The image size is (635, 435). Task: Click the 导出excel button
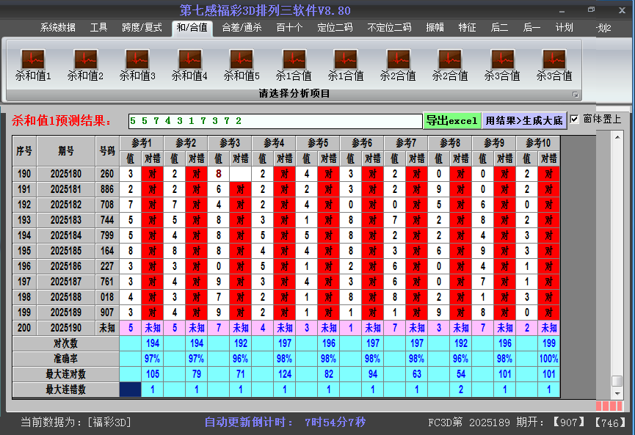(x=452, y=120)
